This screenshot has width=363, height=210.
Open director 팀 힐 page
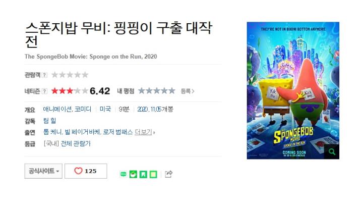(49, 121)
